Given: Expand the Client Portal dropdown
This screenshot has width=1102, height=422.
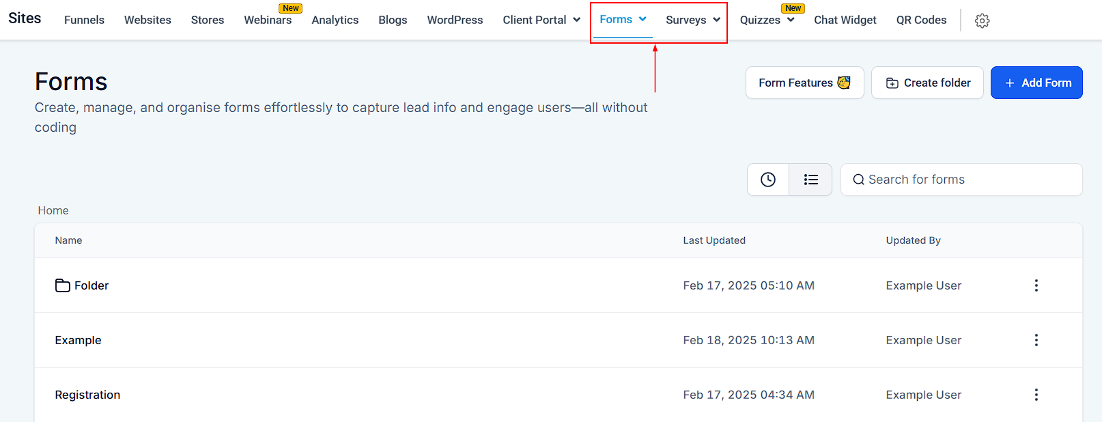Looking at the screenshot, I should click(x=541, y=20).
